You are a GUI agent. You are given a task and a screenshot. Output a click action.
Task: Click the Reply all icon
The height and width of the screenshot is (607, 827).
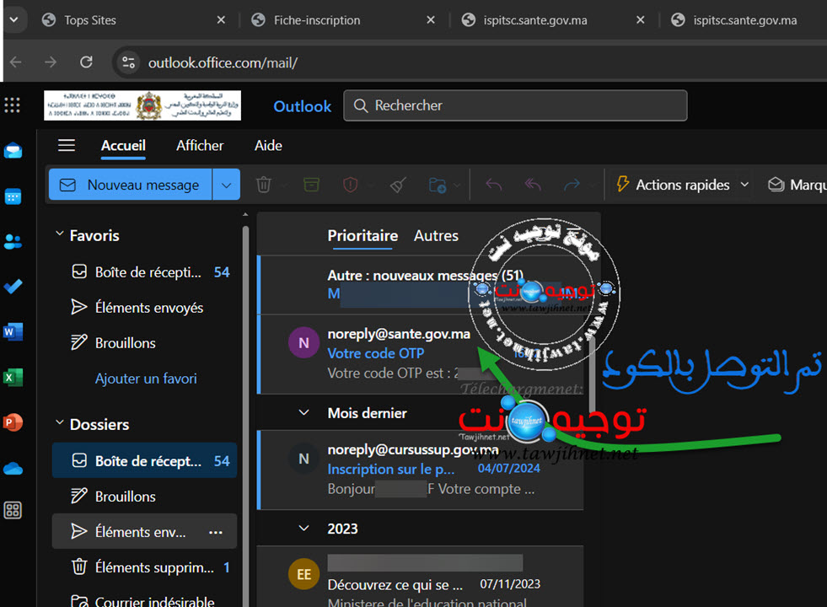coord(533,185)
